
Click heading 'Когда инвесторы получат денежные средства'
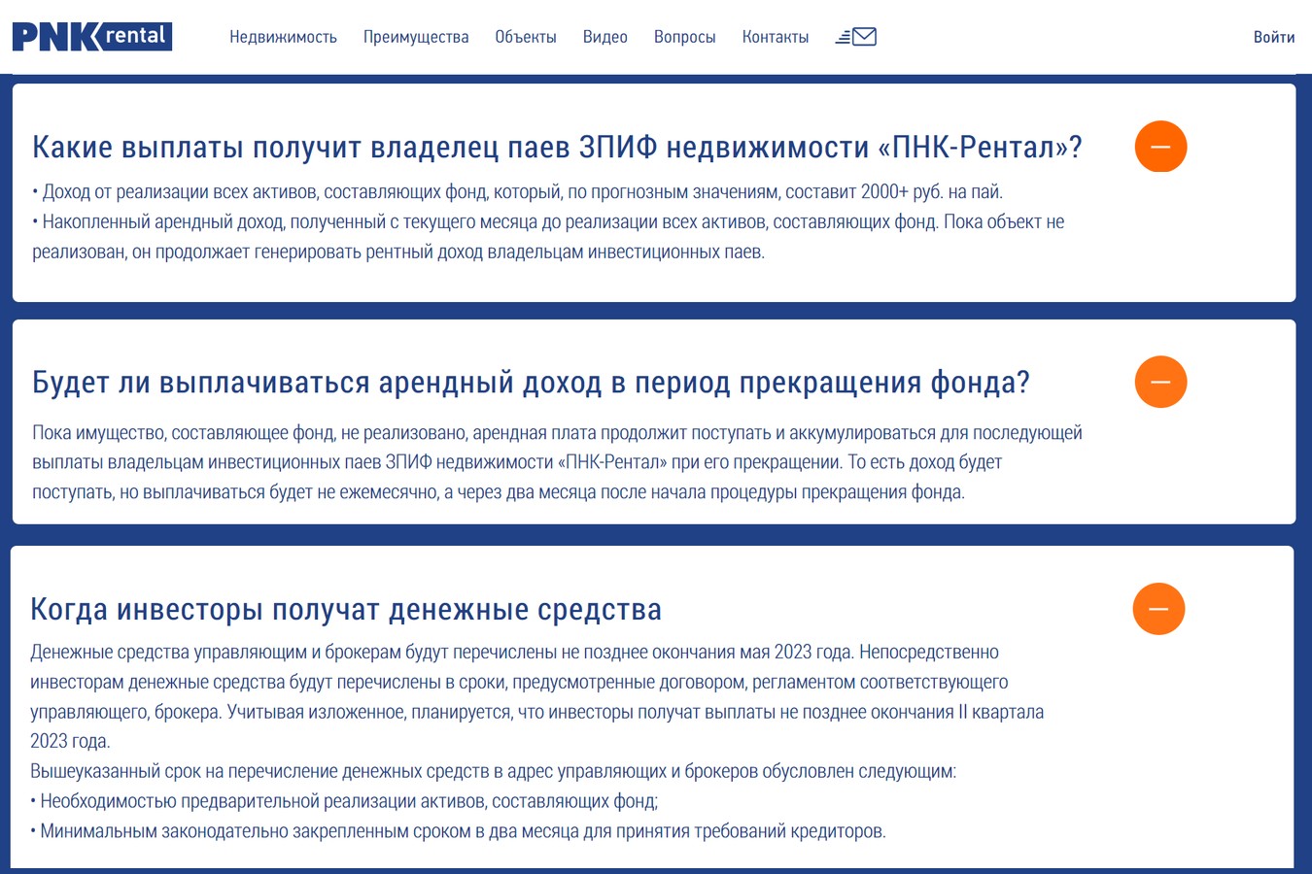point(346,610)
